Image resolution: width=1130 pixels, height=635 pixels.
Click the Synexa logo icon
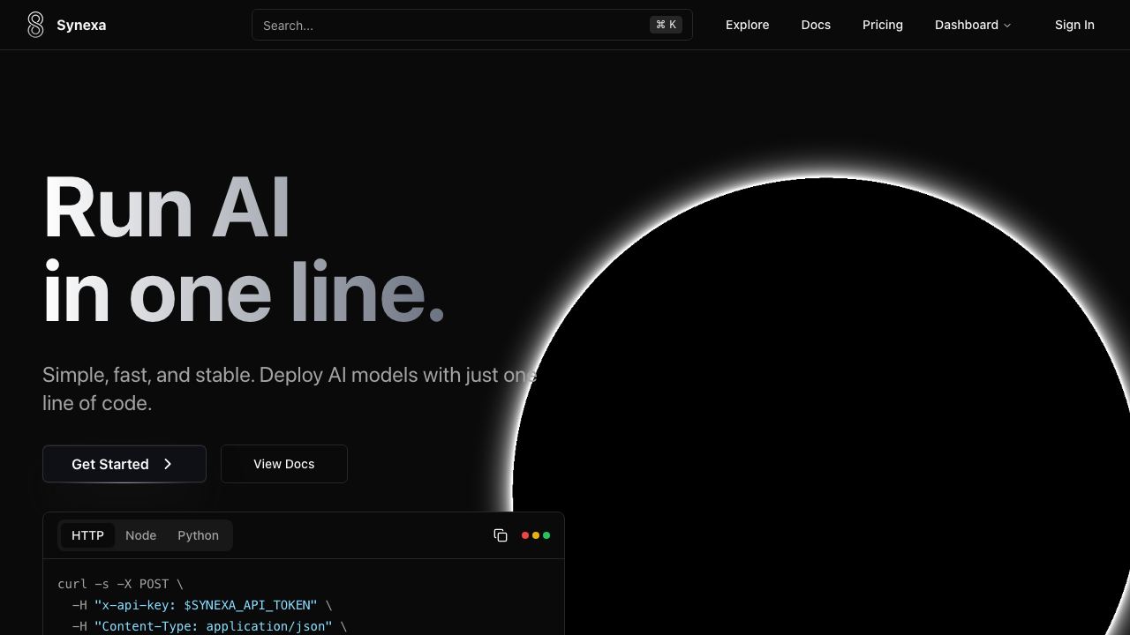click(x=35, y=25)
